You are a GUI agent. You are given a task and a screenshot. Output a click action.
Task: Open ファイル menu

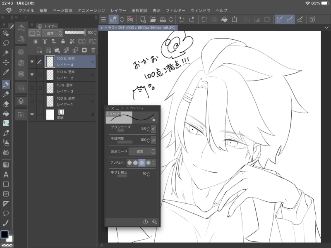click(x=26, y=10)
